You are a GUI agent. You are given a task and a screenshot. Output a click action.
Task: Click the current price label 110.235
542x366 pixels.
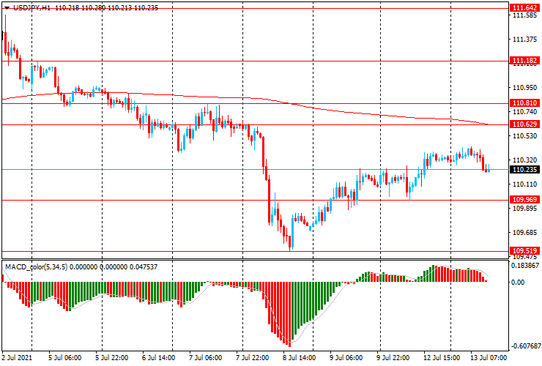[524, 169]
